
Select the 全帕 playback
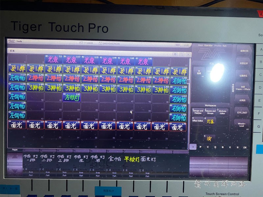tap(114, 159)
